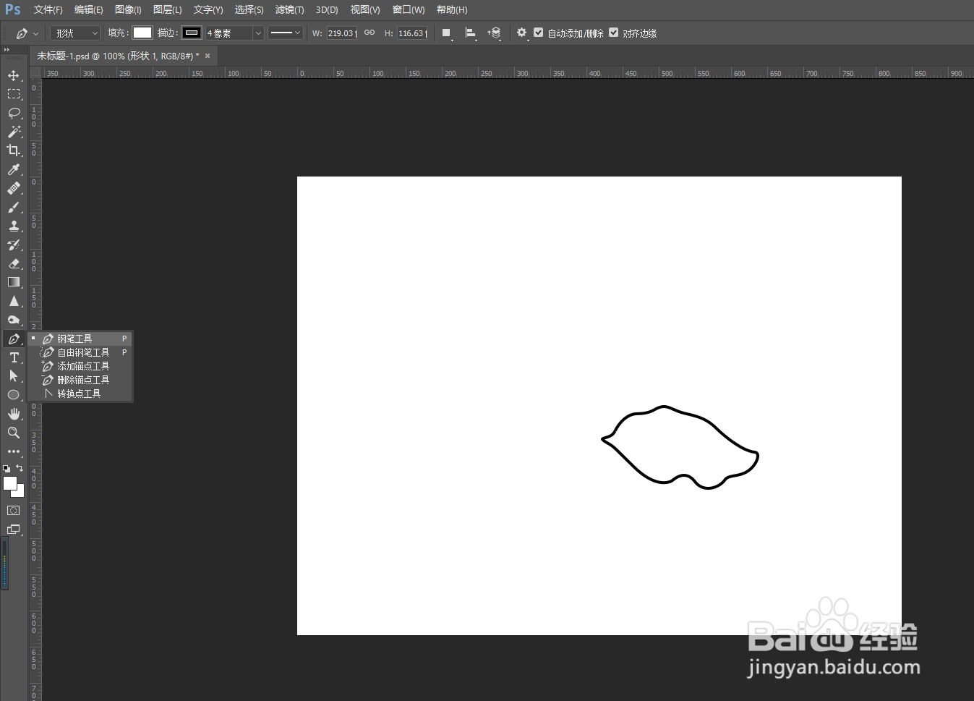Viewport: 974px width, 701px height.
Task: Open the 3D(D) menu
Action: (327, 10)
